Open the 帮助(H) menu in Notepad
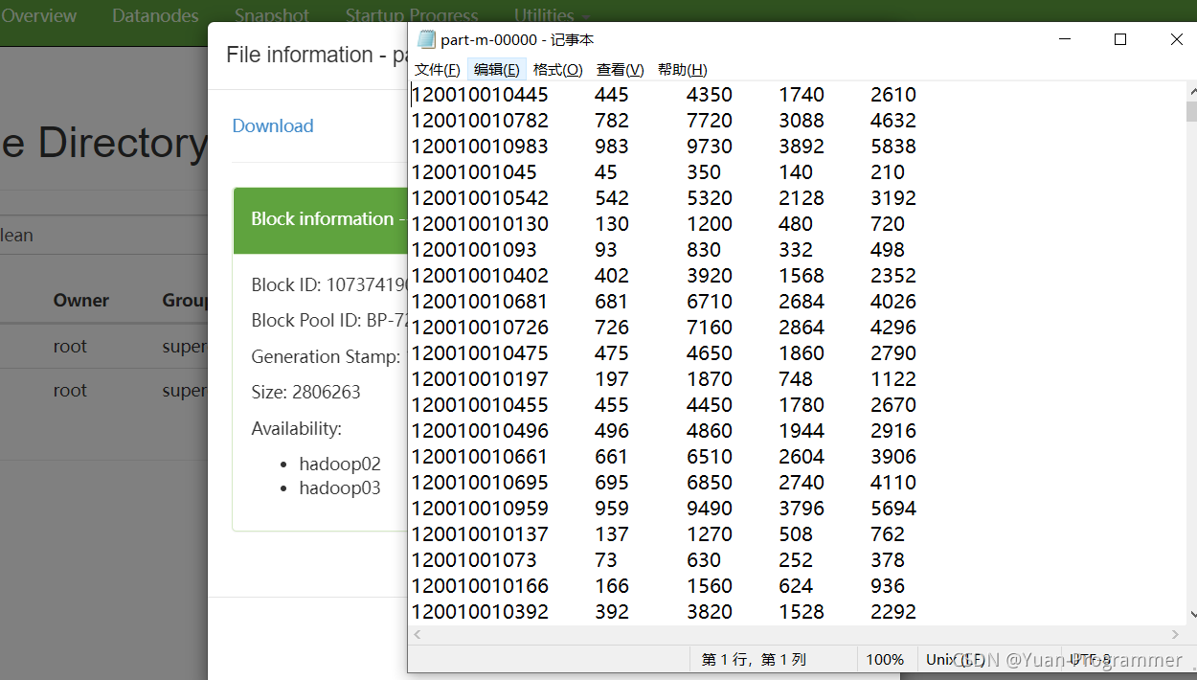The image size is (1197, 680). pyautogui.click(x=682, y=70)
